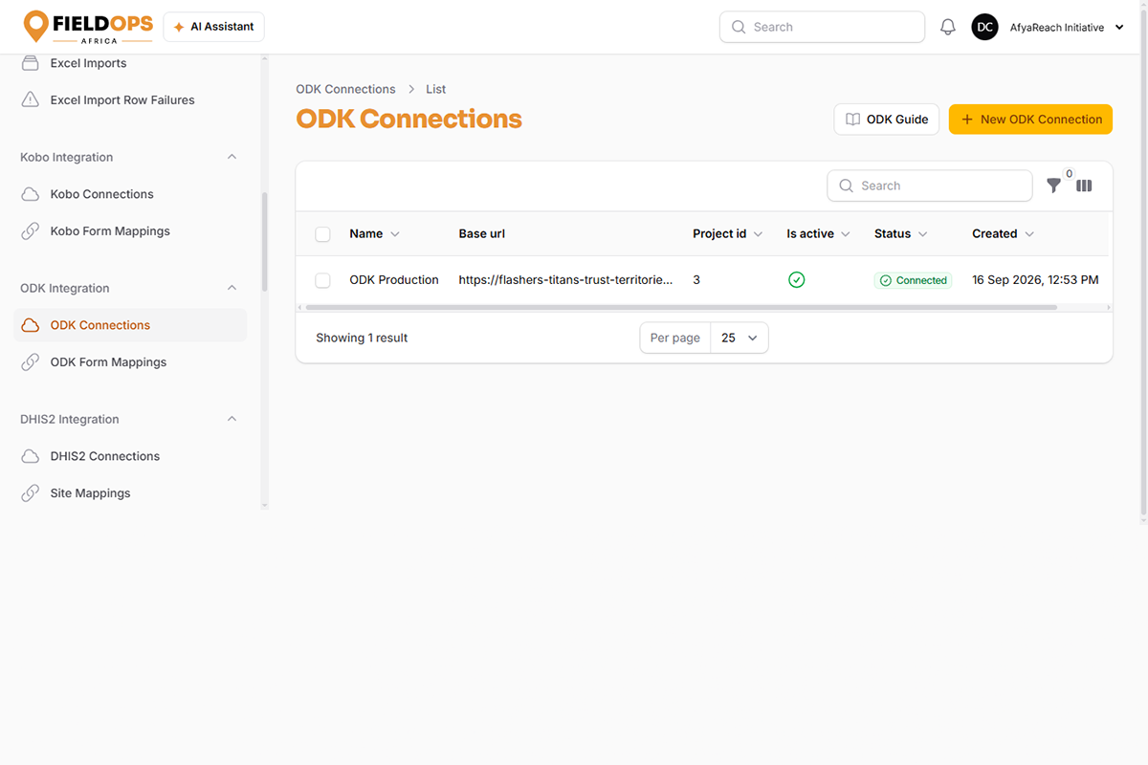The image size is (1148, 765).
Task: Navigate to DHIS2 Connections
Action: (130, 456)
